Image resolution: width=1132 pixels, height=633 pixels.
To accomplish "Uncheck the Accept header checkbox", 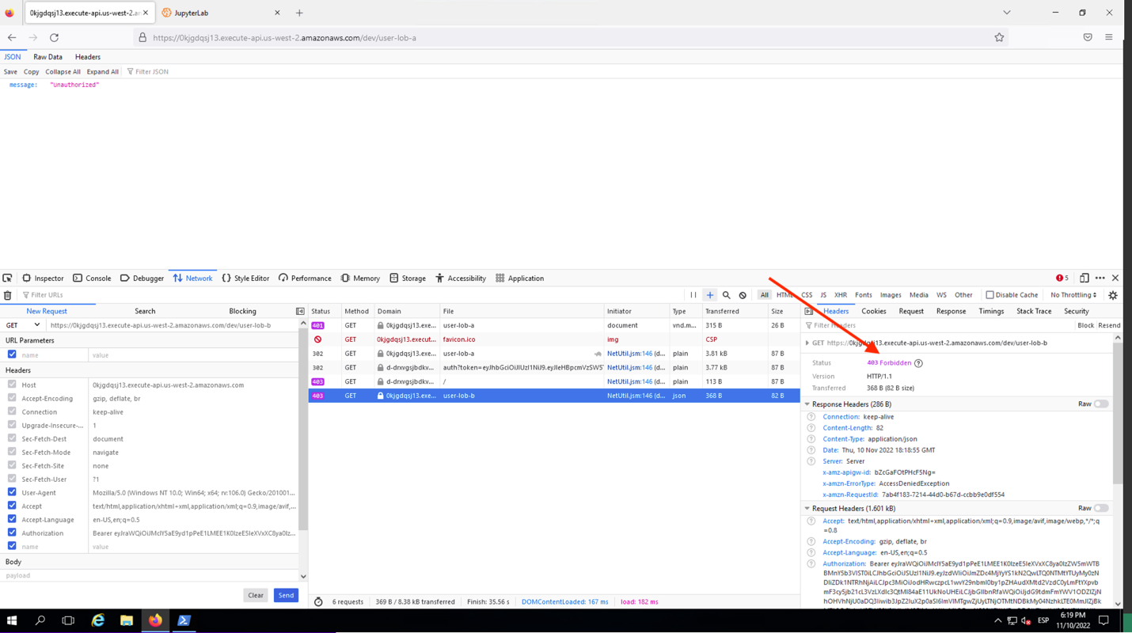I will point(12,506).
